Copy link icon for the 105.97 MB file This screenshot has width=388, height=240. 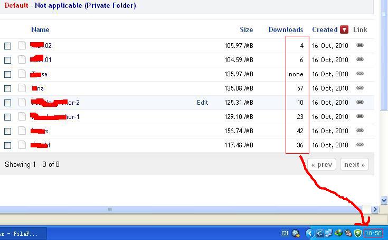(360, 45)
